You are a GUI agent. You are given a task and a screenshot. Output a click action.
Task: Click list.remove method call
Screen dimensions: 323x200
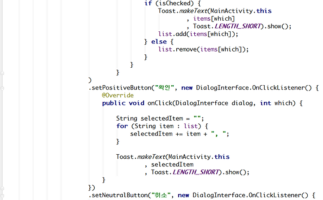(x=203, y=49)
